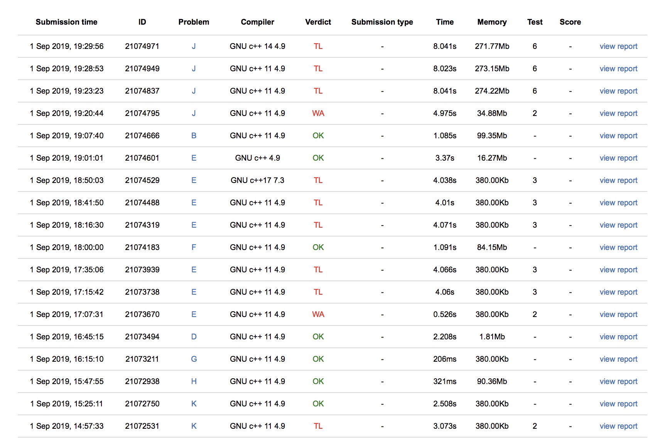The height and width of the screenshot is (443, 665).
Task: Click view report for submission 21074795
Action: 618,113
